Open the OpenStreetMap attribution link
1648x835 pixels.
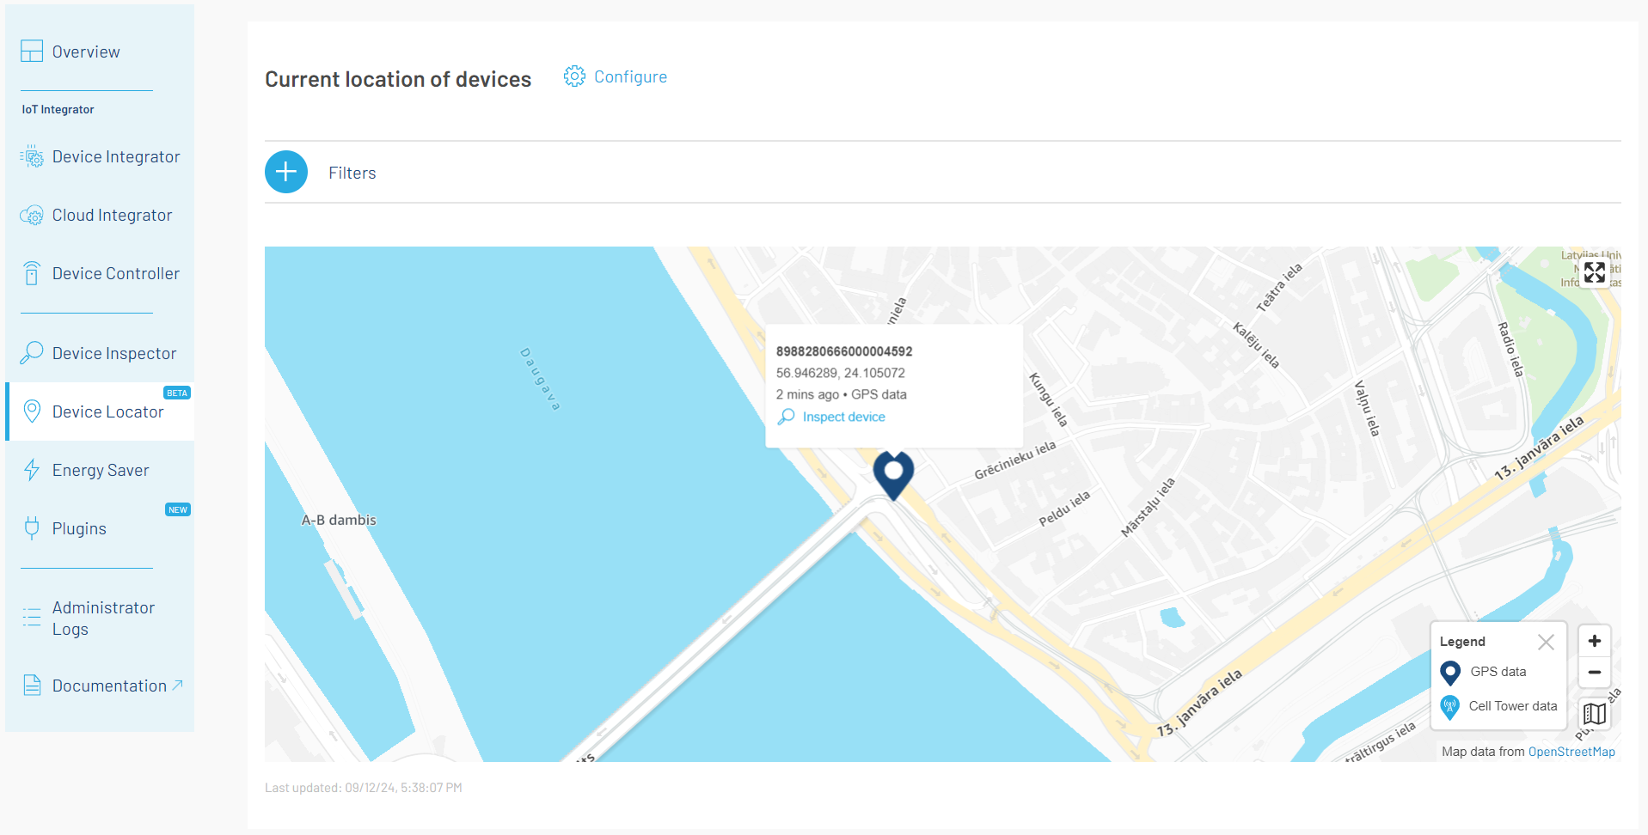[1571, 752]
